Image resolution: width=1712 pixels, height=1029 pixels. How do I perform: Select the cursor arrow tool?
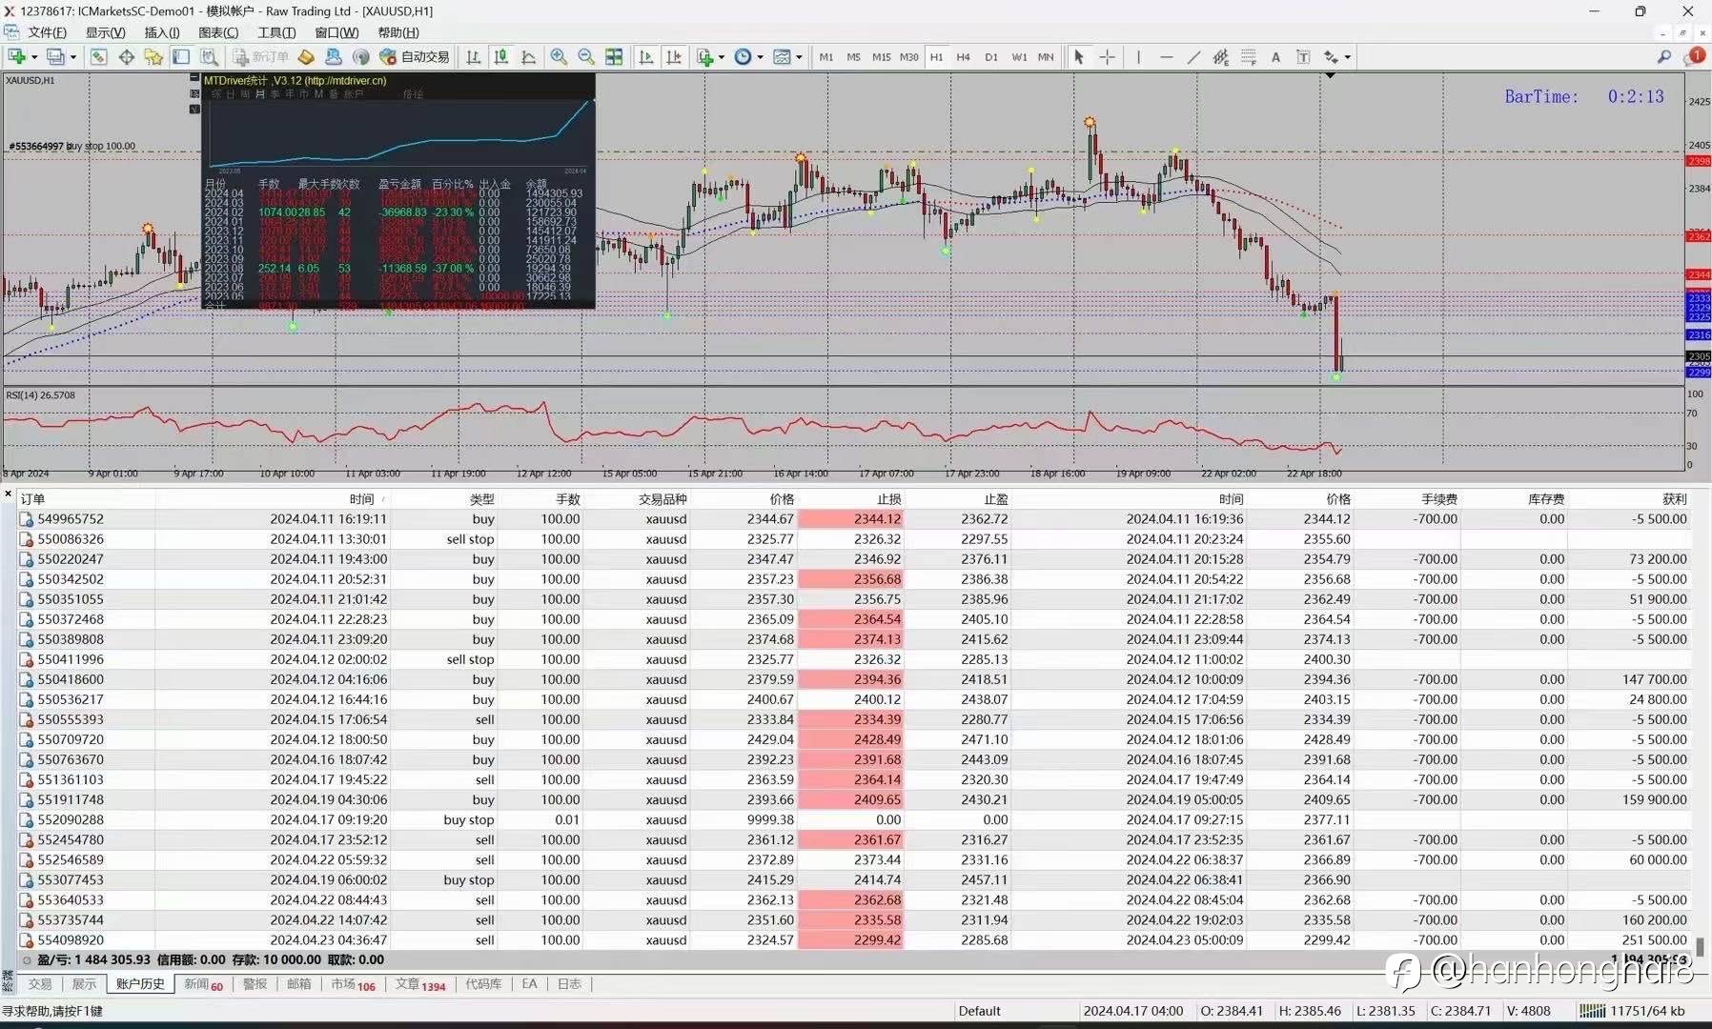[1079, 57]
